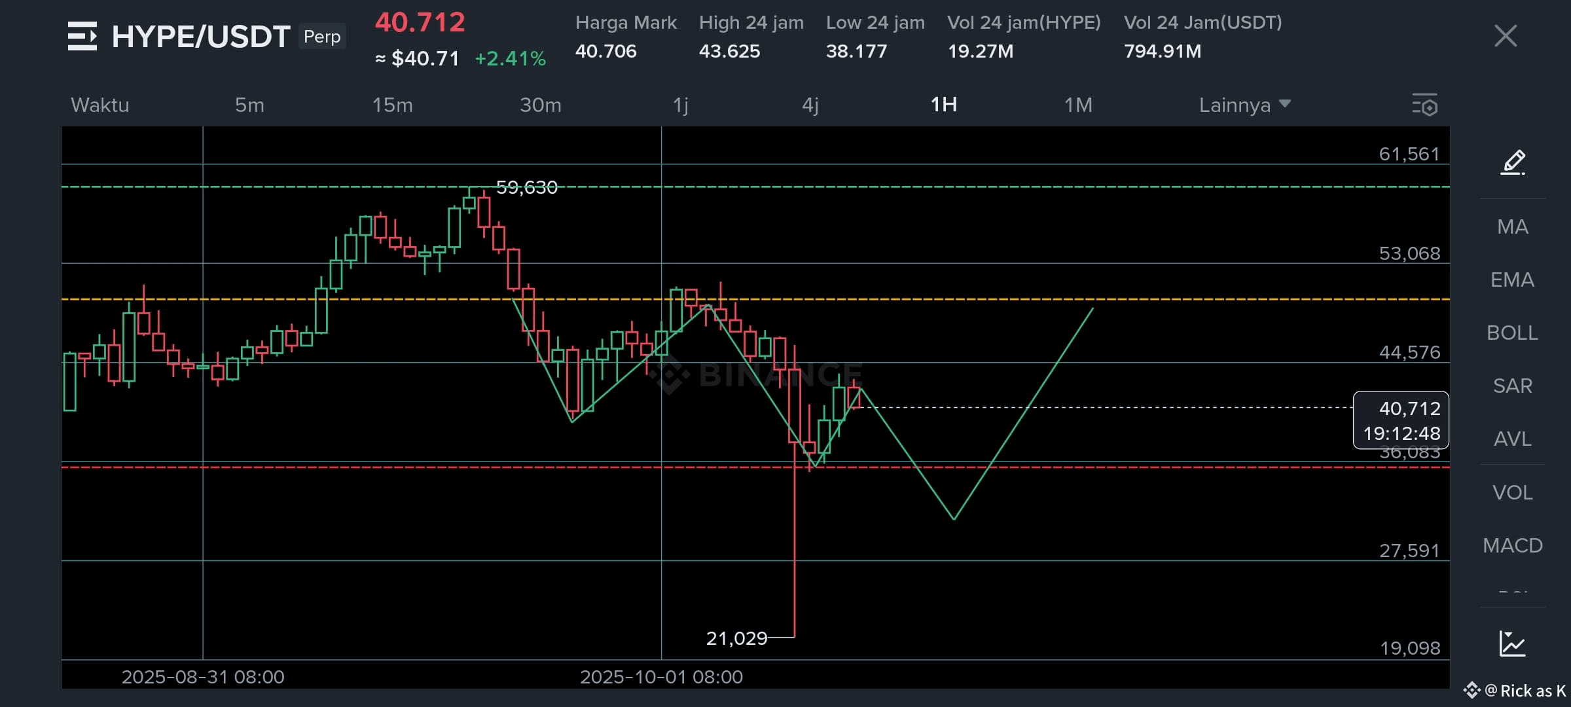
Task: Click the Perp contract label
Action: pyautogui.click(x=322, y=37)
